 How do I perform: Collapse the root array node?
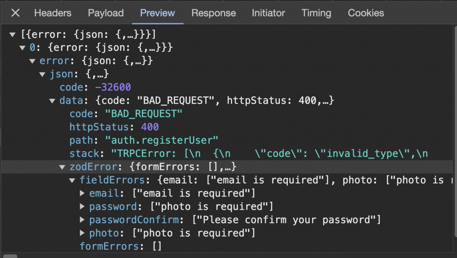pyautogui.click(x=12, y=34)
